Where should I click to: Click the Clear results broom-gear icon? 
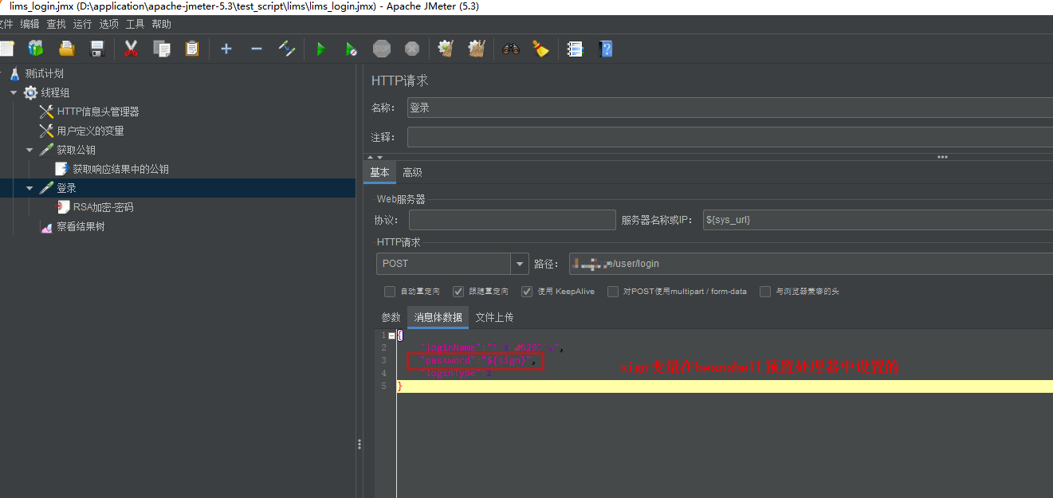pyautogui.click(x=446, y=49)
